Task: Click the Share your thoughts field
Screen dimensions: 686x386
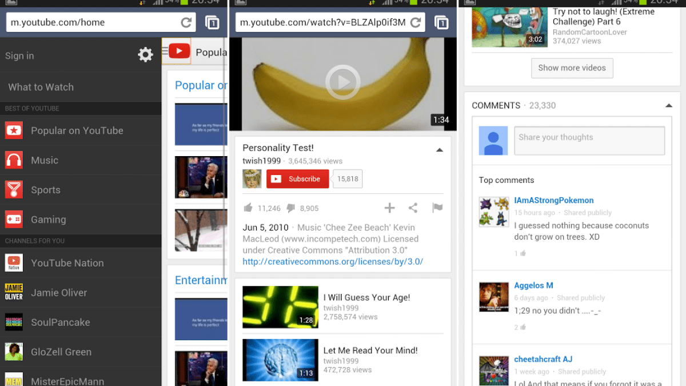Action: click(589, 141)
